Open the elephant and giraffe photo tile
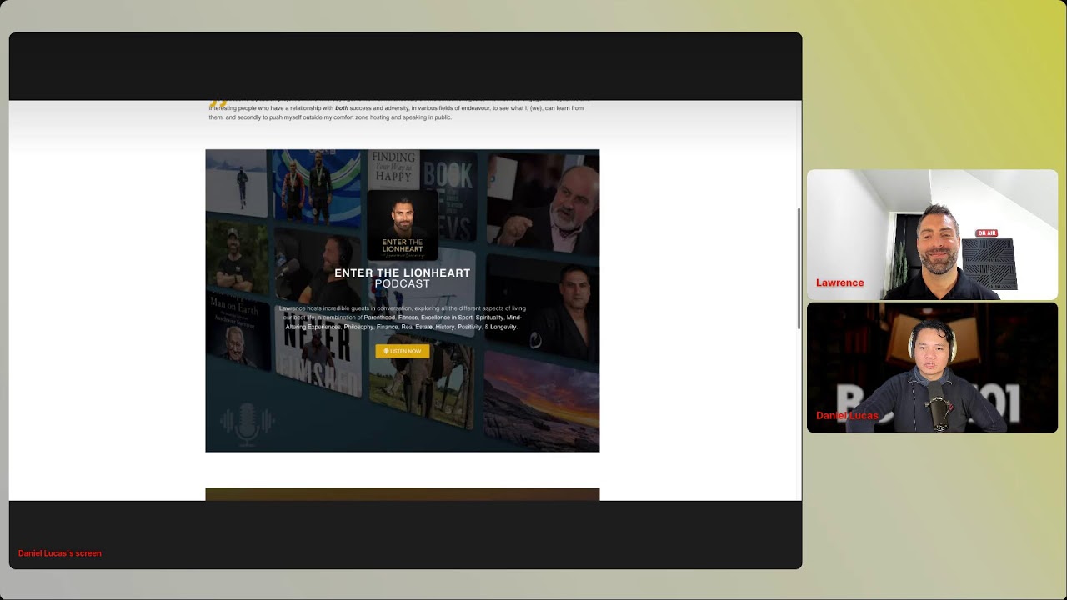1067x600 pixels. (421, 383)
